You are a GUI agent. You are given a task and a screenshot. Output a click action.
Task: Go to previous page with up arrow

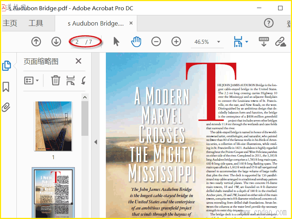[x=36, y=42]
